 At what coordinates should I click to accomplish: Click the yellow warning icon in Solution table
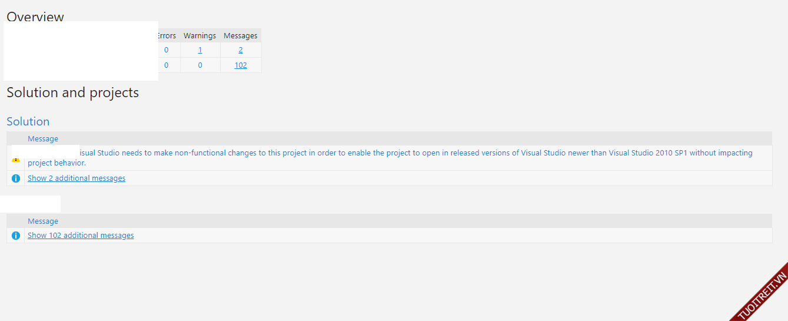click(16, 160)
